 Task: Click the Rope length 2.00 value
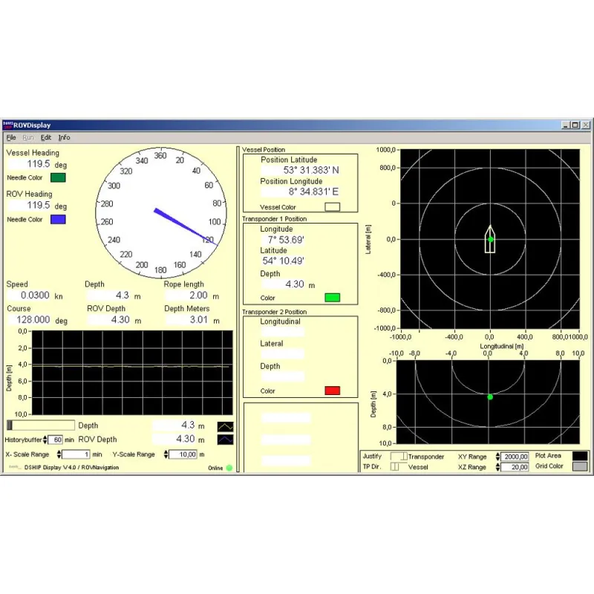187,295
